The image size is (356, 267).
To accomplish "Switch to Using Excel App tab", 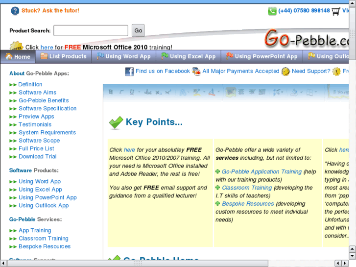I will tap(189, 56).
